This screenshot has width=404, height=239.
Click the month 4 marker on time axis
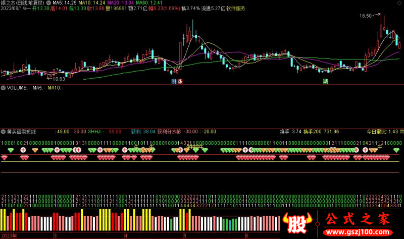point(126,235)
